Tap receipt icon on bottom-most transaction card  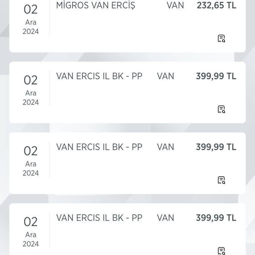click(221, 251)
